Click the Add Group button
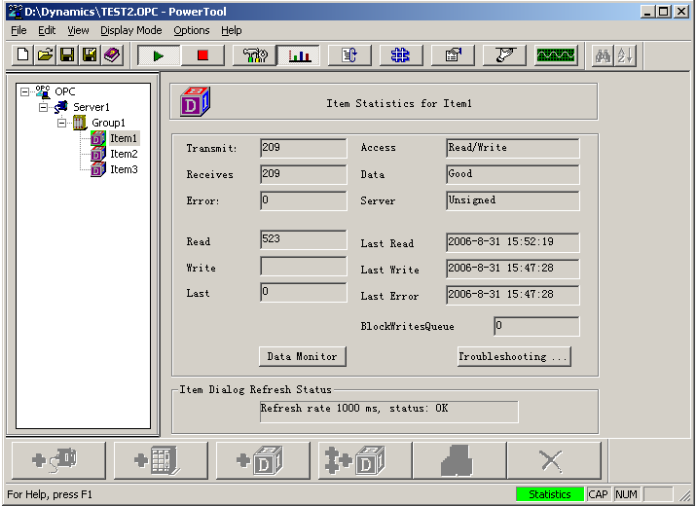This screenshot has height=506, width=697. point(156,460)
